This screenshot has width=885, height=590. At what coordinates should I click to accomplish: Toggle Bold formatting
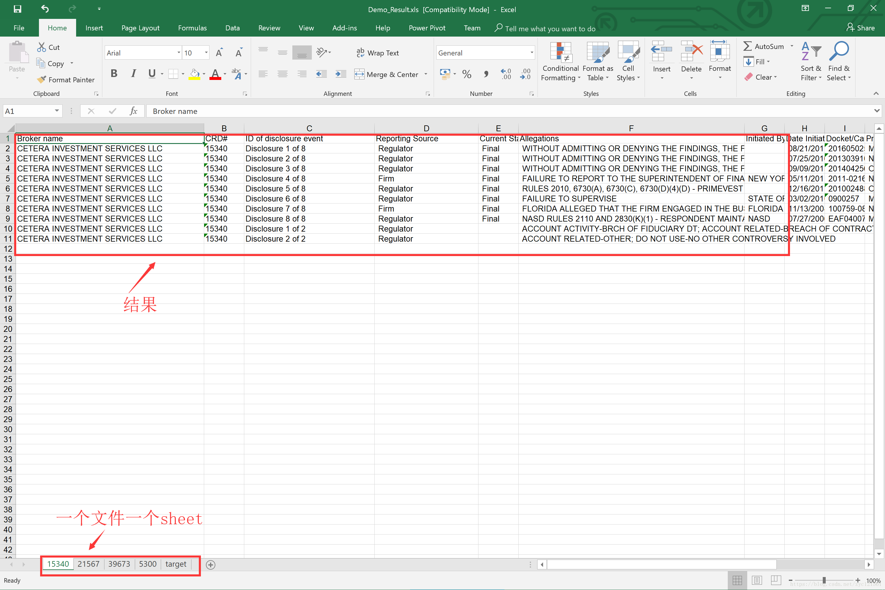114,74
